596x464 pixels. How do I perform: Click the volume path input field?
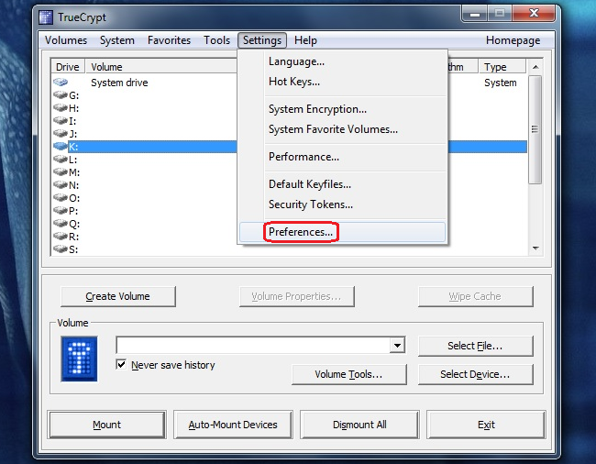(x=253, y=346)
